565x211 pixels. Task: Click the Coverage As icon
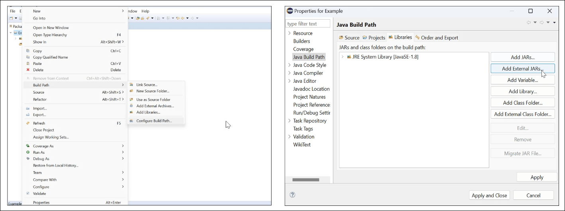pos(28,146)
